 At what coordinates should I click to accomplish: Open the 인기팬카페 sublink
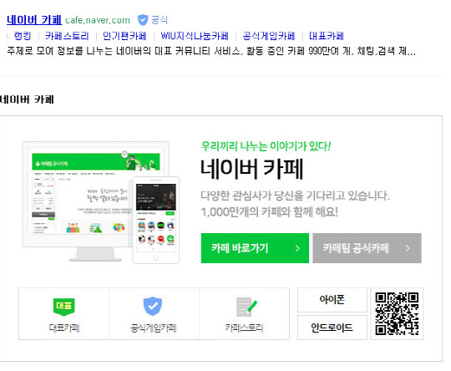click(x=124, y=36)
